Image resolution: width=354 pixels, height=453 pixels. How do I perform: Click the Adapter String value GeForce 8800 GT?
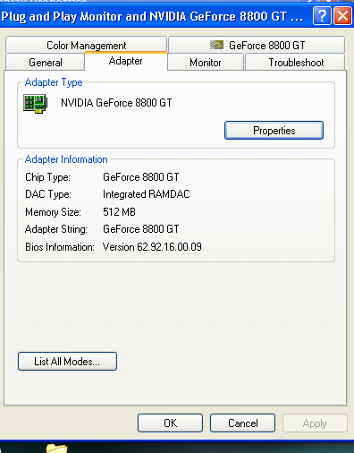pyautogui.click(x=141, y=229)
